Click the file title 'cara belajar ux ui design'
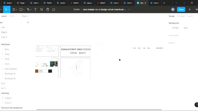Viewport: 198px width, 111px height. click(104, 10)
